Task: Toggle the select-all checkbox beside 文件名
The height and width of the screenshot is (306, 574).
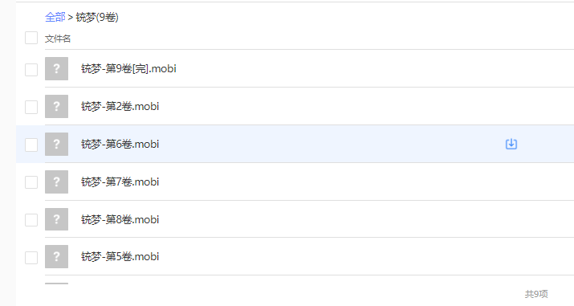Action: (31, 38)
